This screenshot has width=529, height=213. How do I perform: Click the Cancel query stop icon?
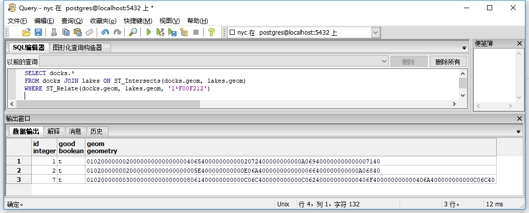pos(195,32)
